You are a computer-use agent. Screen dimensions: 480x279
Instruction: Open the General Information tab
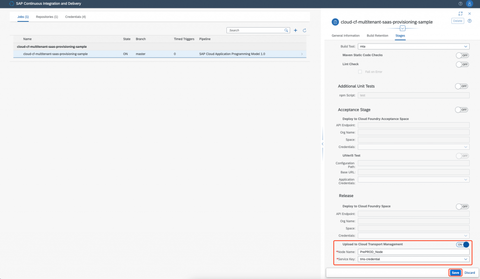click(345, 36)
